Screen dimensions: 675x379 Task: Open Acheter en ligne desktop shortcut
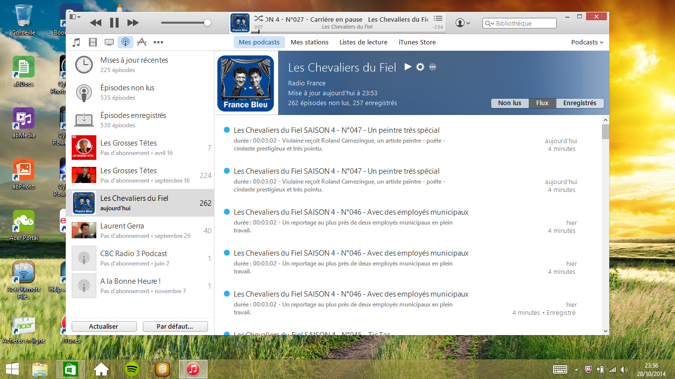24,328
